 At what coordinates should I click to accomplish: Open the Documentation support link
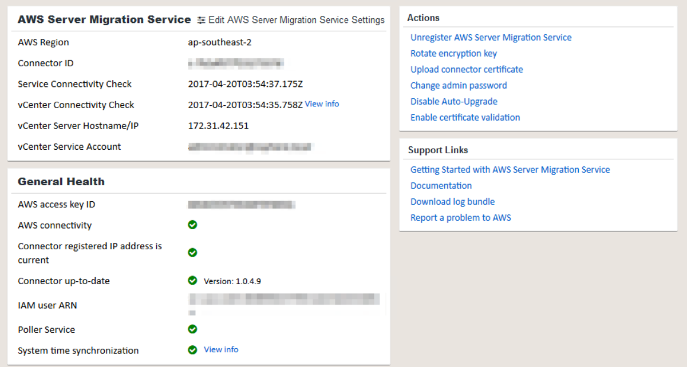point(441,186)
